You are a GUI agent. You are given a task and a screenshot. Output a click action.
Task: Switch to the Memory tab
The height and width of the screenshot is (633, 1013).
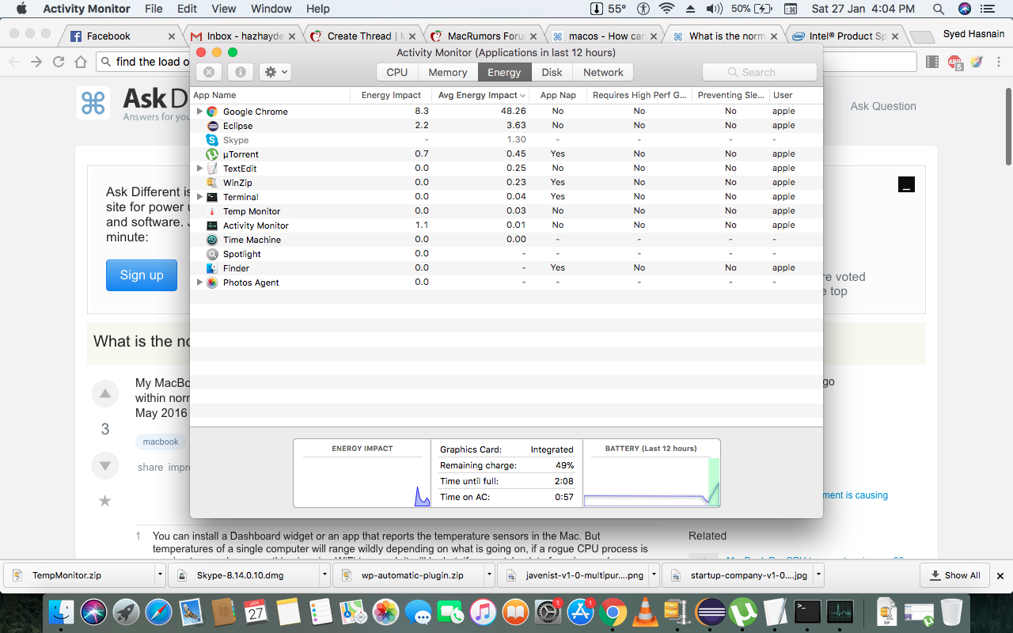pos(448,72)
